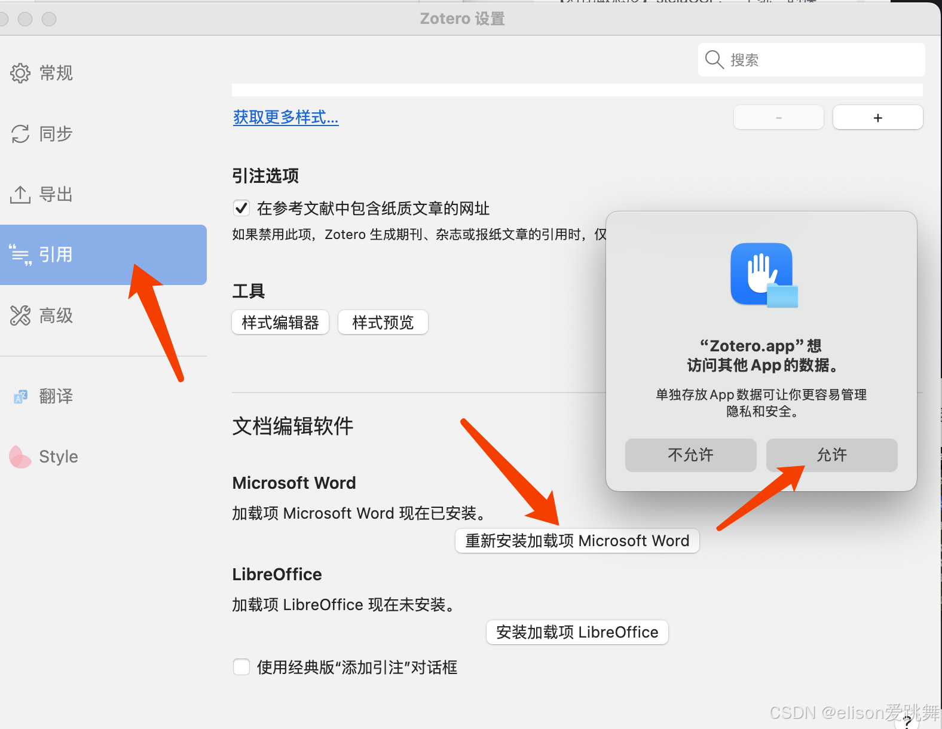The image size is (942, 729).
Task: Uncheck 在参考文献中包含纸质文章的网址 checkbox
Action: point(241,208)
